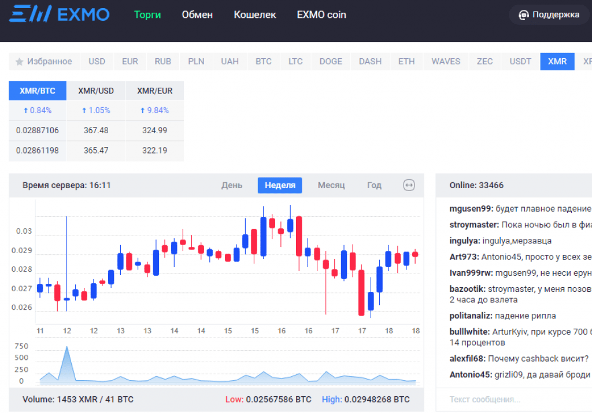Click the Low: 0.02567586 BTC value

(x=268, y=399)
